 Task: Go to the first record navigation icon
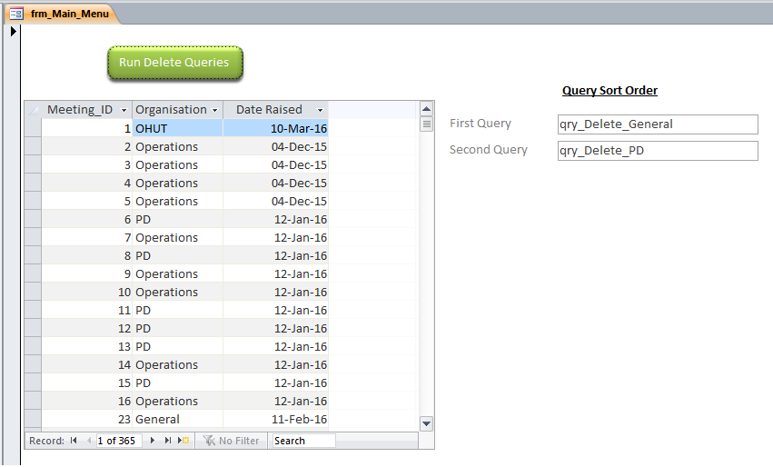tap(74, 441)
